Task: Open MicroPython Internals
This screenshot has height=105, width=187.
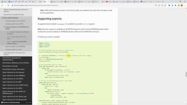Action: pos(10,66)
